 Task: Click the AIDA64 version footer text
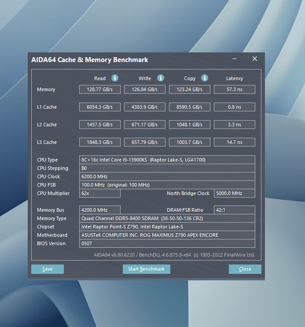tap(174, 255)
